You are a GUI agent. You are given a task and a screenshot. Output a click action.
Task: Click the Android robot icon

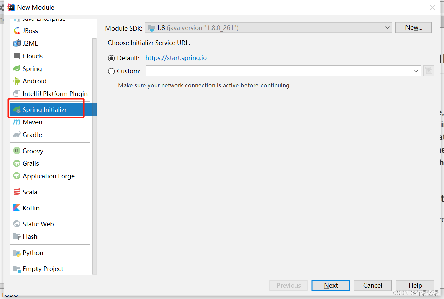click(x=17, y=81)
